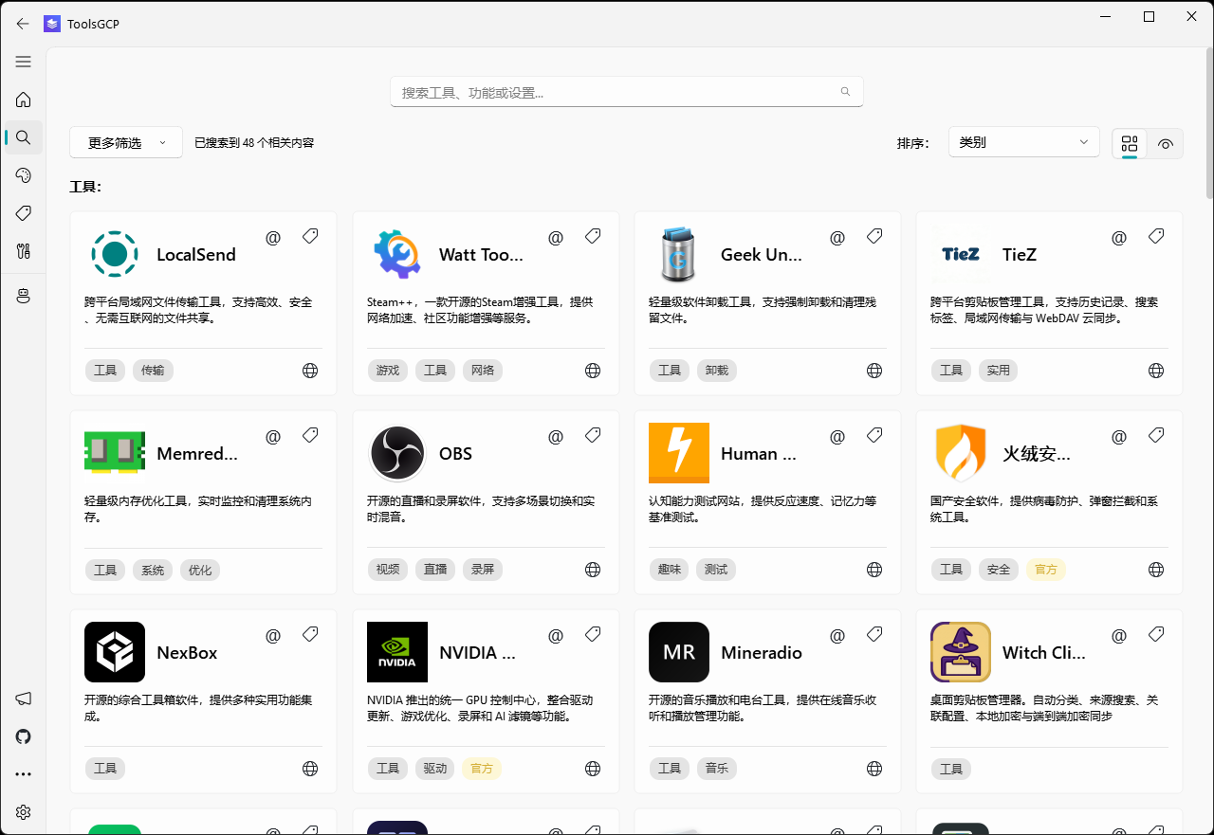The image size is (1214, 835).
Task: Click the @ icon on NexBox card
Action: (x=273, y=635)
